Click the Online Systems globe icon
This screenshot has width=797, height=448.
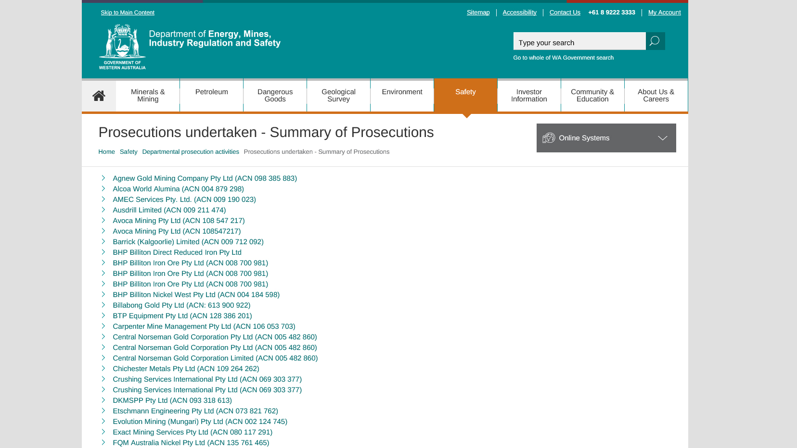549,138
